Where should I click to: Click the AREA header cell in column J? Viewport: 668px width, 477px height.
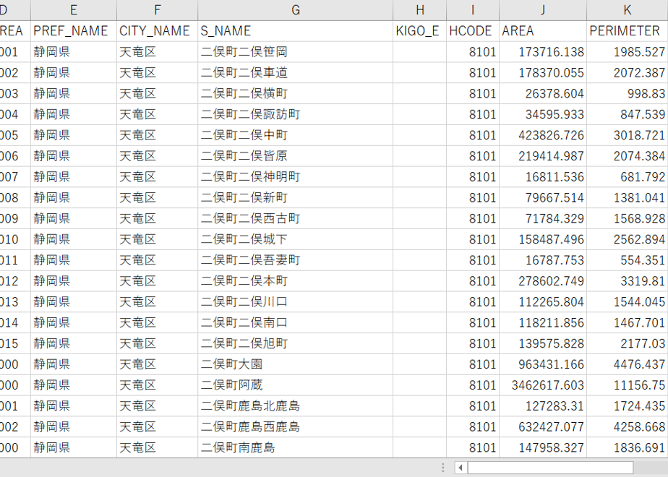coord(543,31)
